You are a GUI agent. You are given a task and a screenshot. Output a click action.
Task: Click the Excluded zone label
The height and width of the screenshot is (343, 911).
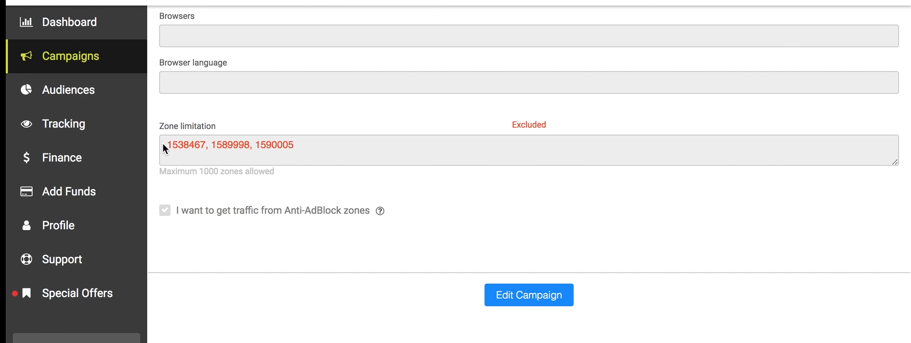[x=529, y=124]
